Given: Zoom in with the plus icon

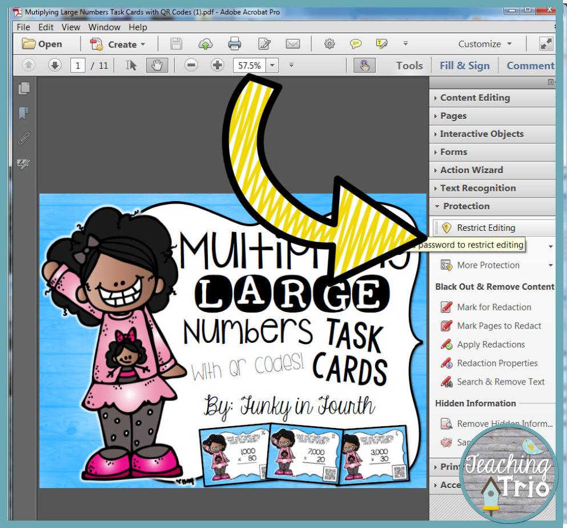Looking at the screenshot, I should tap(217, 65).
